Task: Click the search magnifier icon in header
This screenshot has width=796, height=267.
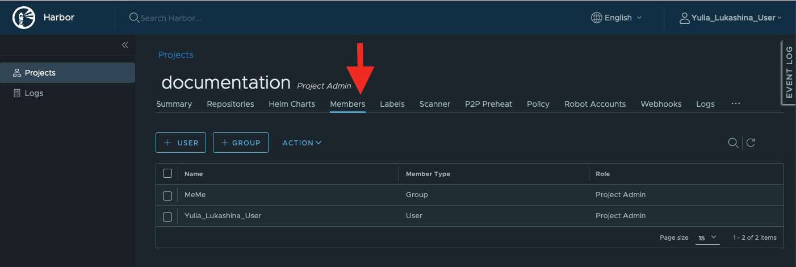Action: 134,18
